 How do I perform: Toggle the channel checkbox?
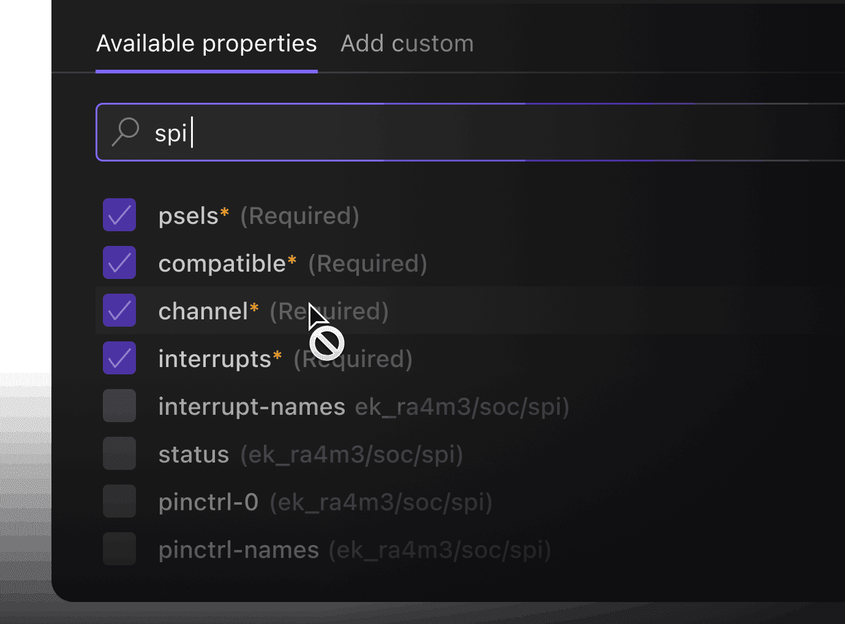[119, 310]
